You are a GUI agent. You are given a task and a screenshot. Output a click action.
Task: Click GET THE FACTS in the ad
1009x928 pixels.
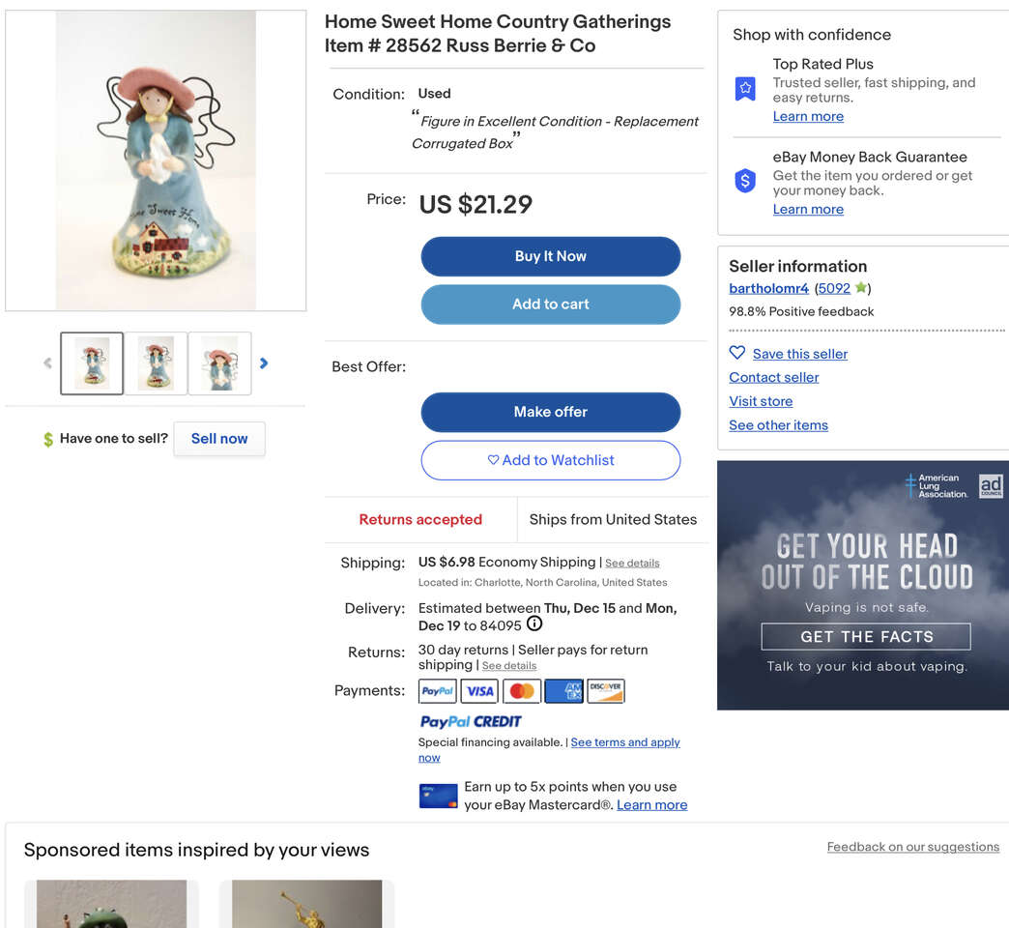(x=866, y=636)
